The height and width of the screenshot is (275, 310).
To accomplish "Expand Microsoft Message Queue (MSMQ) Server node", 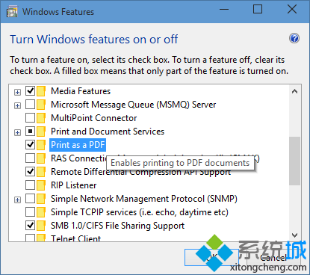I will (17, 106).
